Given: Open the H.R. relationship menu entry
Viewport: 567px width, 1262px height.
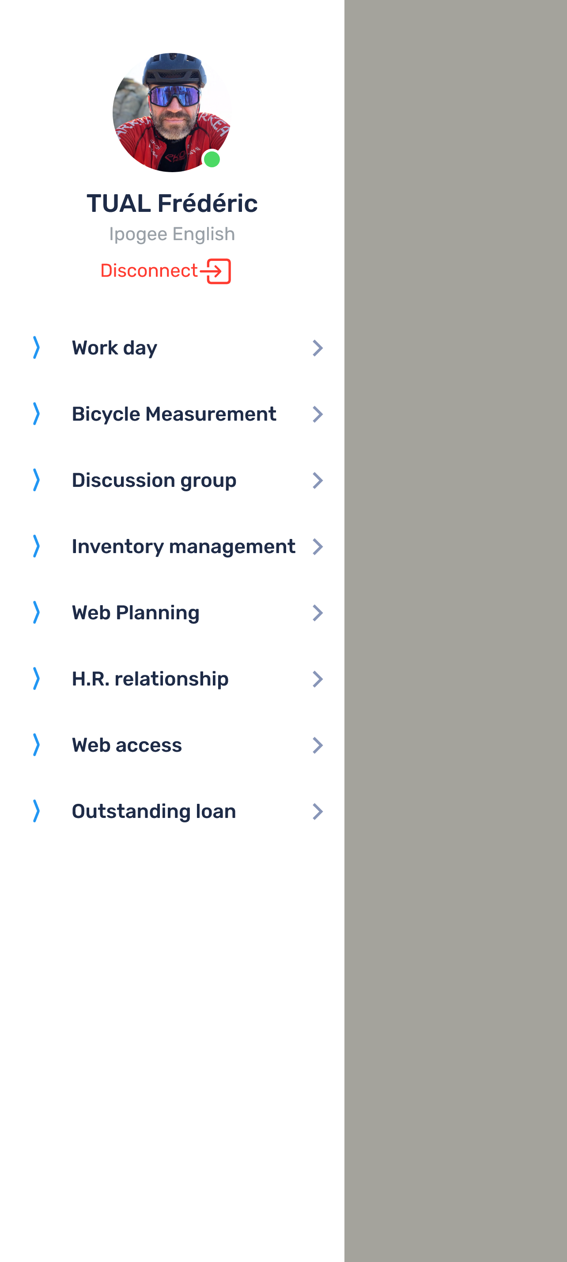Looking at the screenshot, I should point(172,678).
